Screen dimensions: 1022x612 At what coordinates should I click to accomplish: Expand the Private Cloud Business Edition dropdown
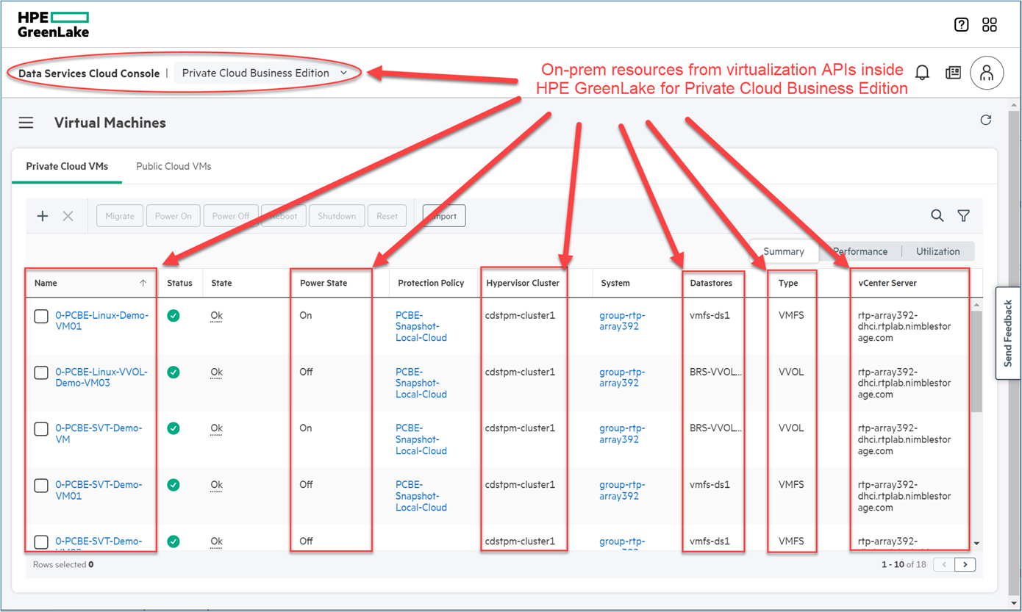coord(265,73)
